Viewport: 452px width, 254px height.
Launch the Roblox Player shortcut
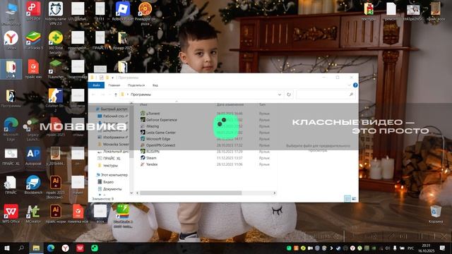(x=123, y=11)
